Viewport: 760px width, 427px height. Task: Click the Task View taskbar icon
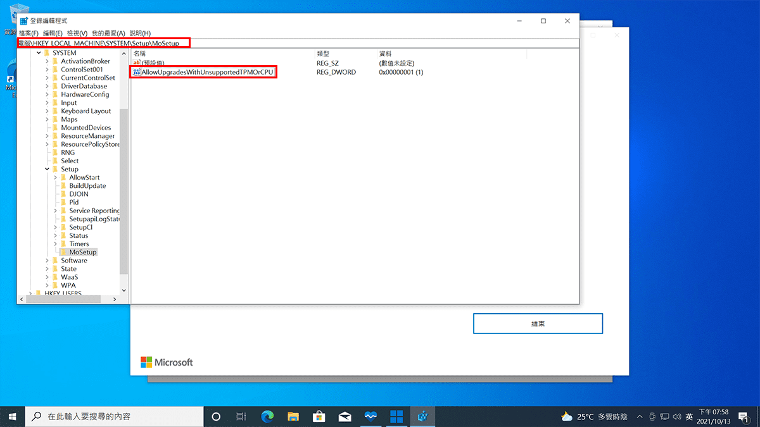point(241,416)
